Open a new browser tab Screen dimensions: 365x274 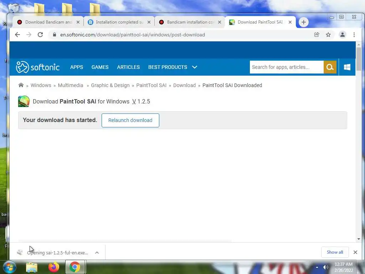pyautogui.click(x=304, y=22)
